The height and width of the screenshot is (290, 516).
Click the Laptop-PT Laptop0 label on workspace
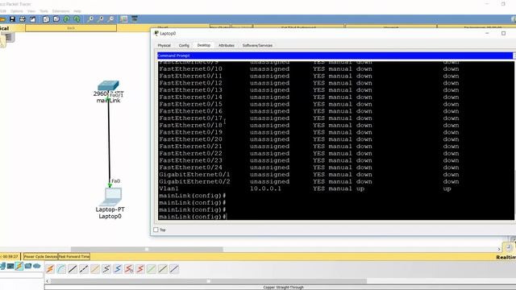[x=110, y=213]
